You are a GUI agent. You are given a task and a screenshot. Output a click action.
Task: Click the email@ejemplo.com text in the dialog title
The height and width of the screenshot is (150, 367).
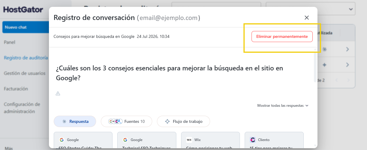point(168,18)
